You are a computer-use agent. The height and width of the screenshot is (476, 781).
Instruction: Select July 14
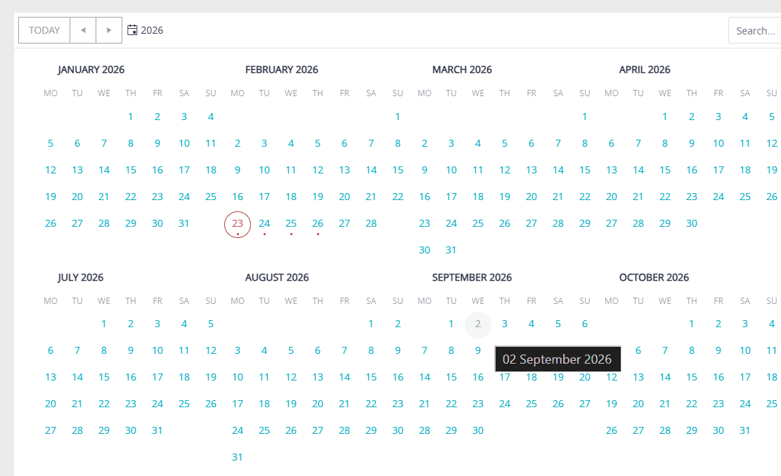[77, 378]
